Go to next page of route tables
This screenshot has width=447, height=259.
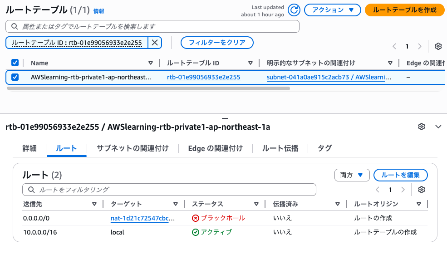pyautogui.click(x=420, y=46)
